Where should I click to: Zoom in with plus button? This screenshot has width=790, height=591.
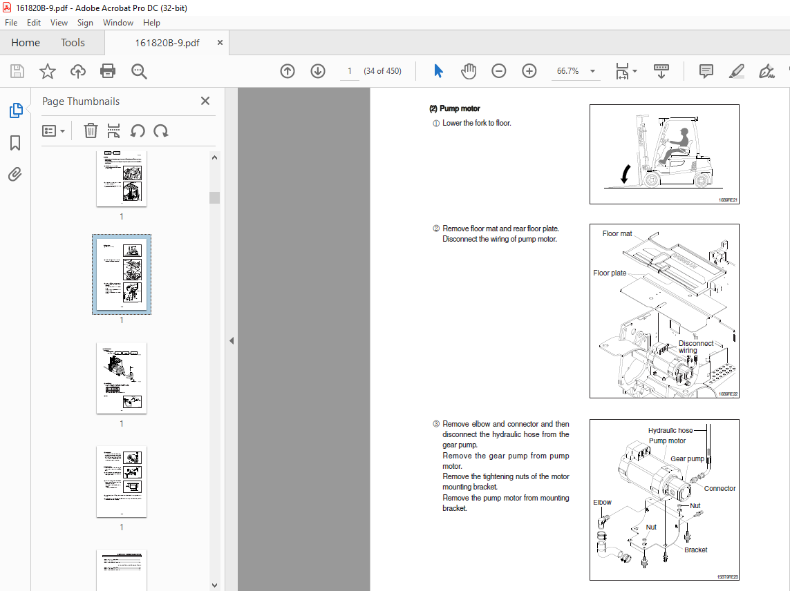(x=529, y=71)
